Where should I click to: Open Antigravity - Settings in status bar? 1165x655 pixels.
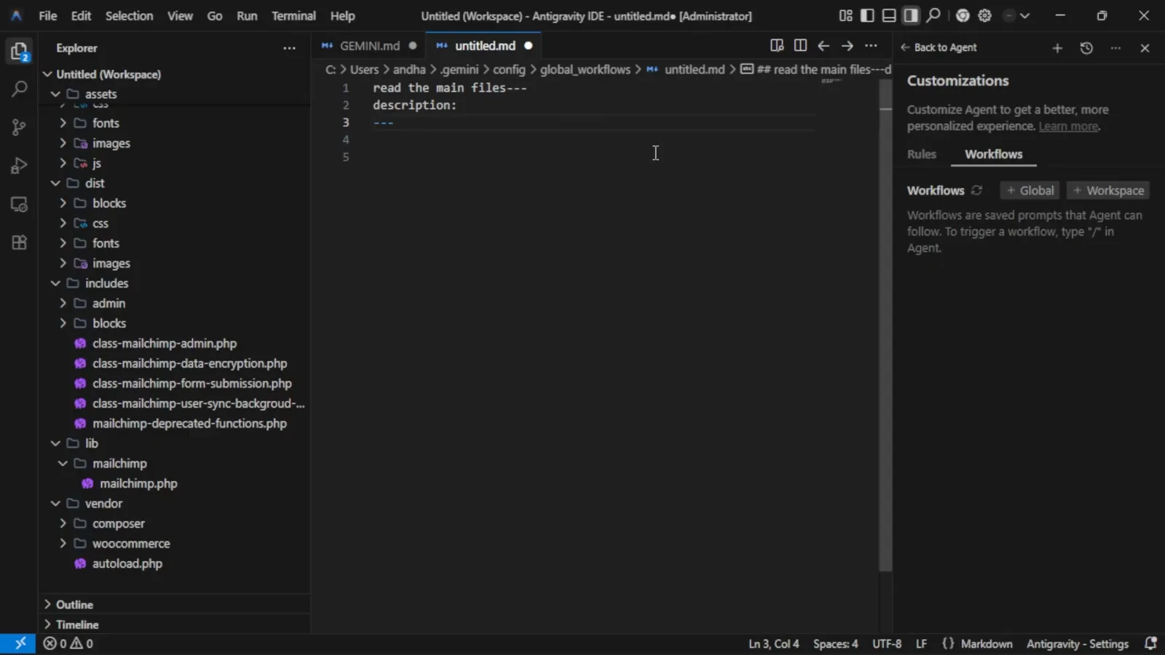(1077, 643)
